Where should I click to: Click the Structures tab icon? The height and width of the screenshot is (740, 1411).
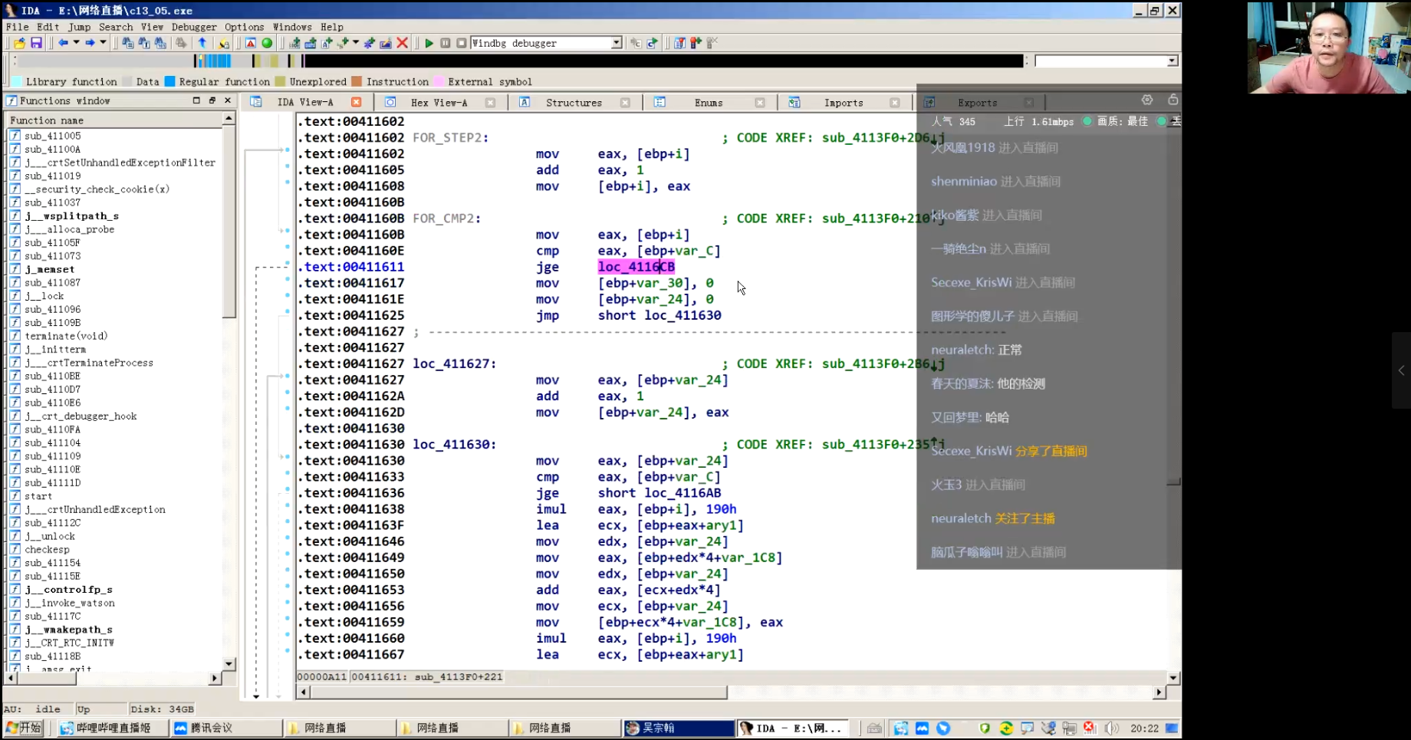tap(525, 102)
